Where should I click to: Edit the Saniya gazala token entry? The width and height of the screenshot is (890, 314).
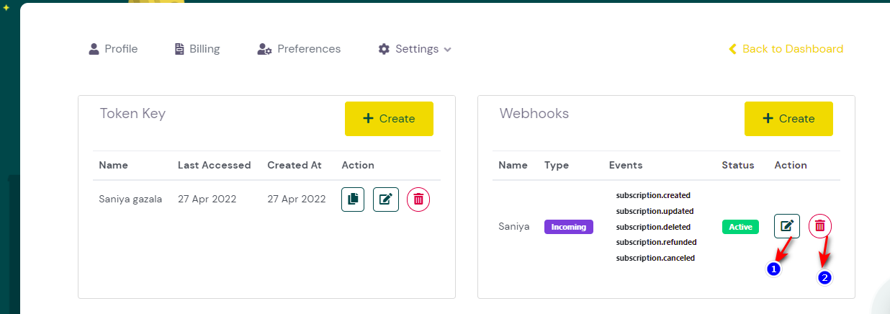pos(385,199)
